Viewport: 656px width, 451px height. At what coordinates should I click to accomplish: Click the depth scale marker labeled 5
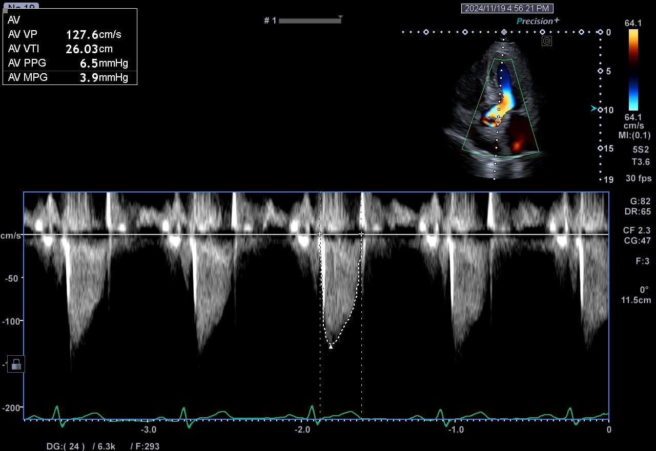click(x=608, y=71)
